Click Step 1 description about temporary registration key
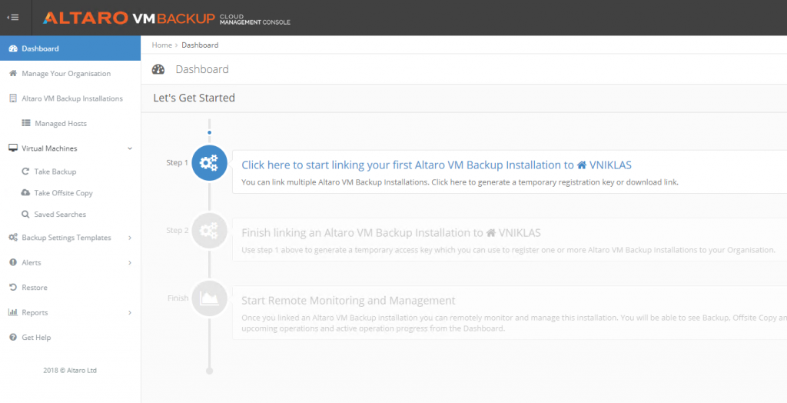Viewport: 787px width, 403px height. coord(460,182)
